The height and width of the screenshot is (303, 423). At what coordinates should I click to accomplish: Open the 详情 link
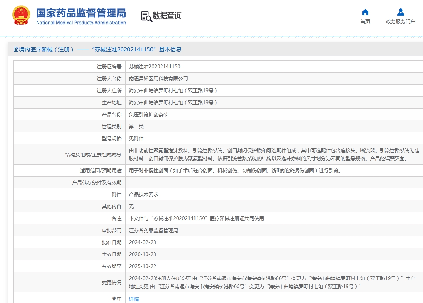point(134,299)
